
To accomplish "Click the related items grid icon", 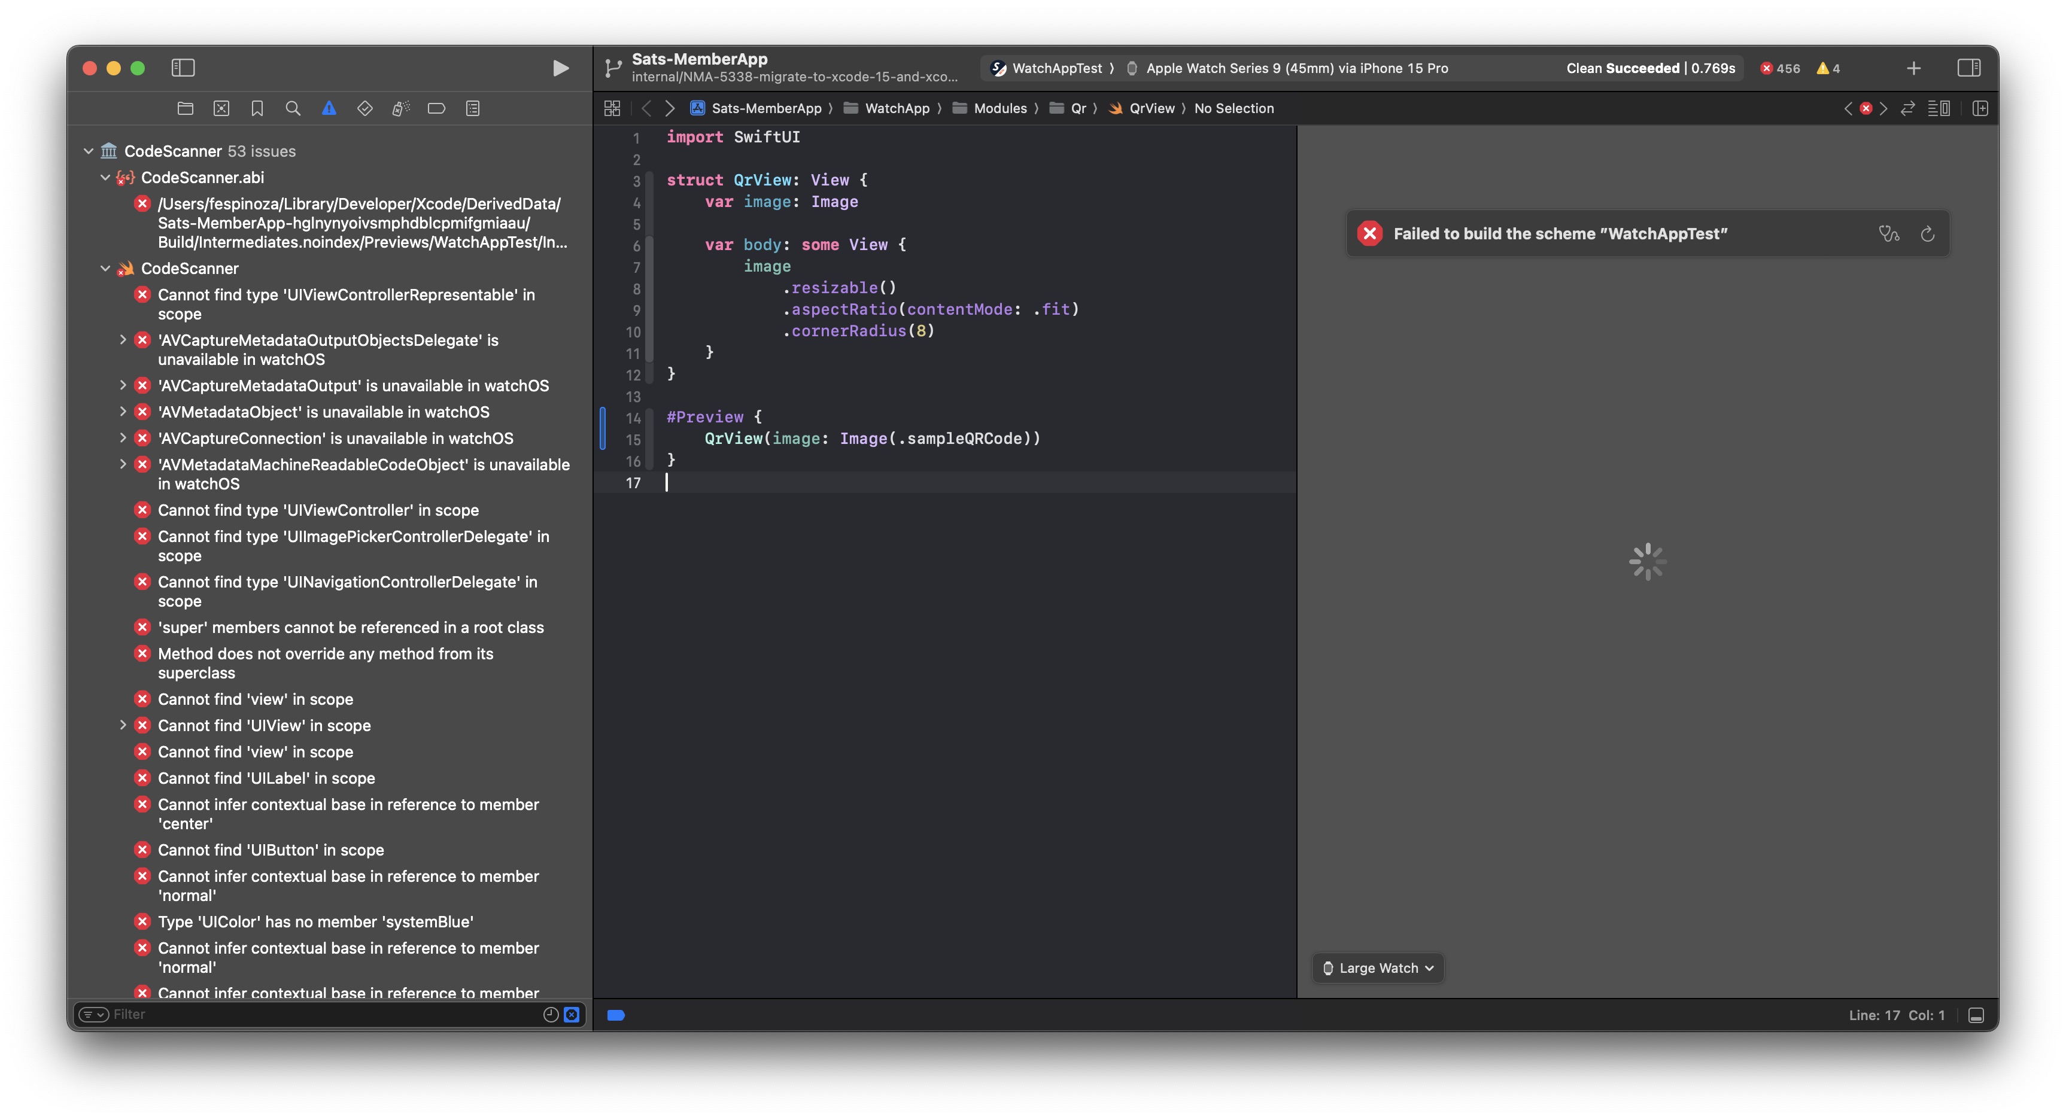I will 612,108.
